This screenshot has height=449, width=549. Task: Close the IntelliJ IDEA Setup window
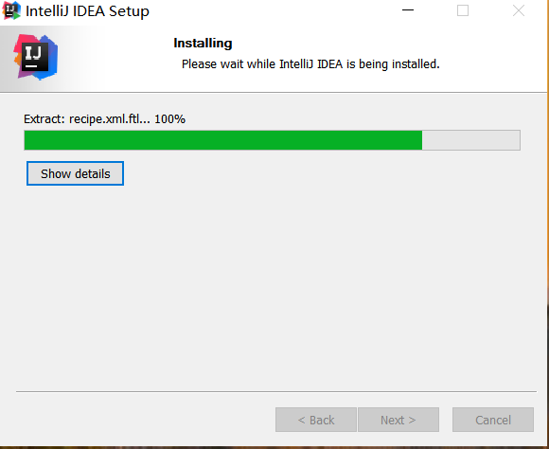point(519,10)
